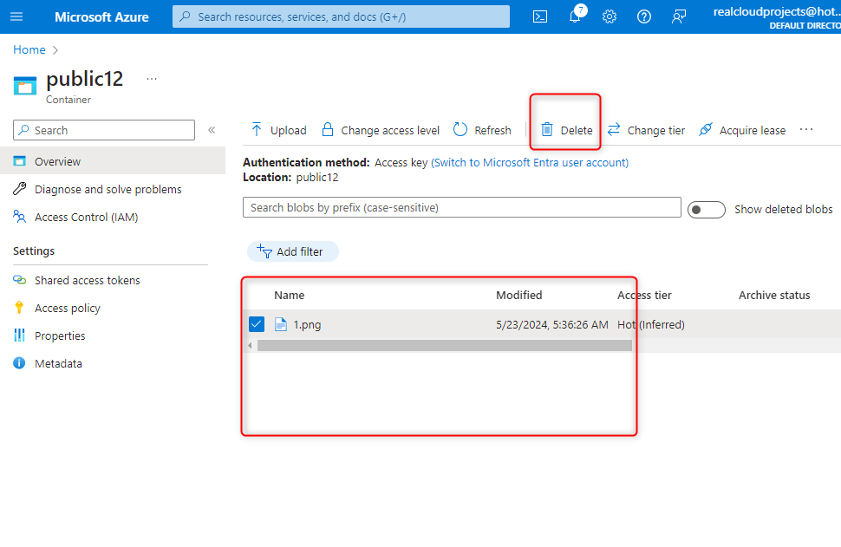Uncheck the 1.png blob checkbox

click(257, 324)
